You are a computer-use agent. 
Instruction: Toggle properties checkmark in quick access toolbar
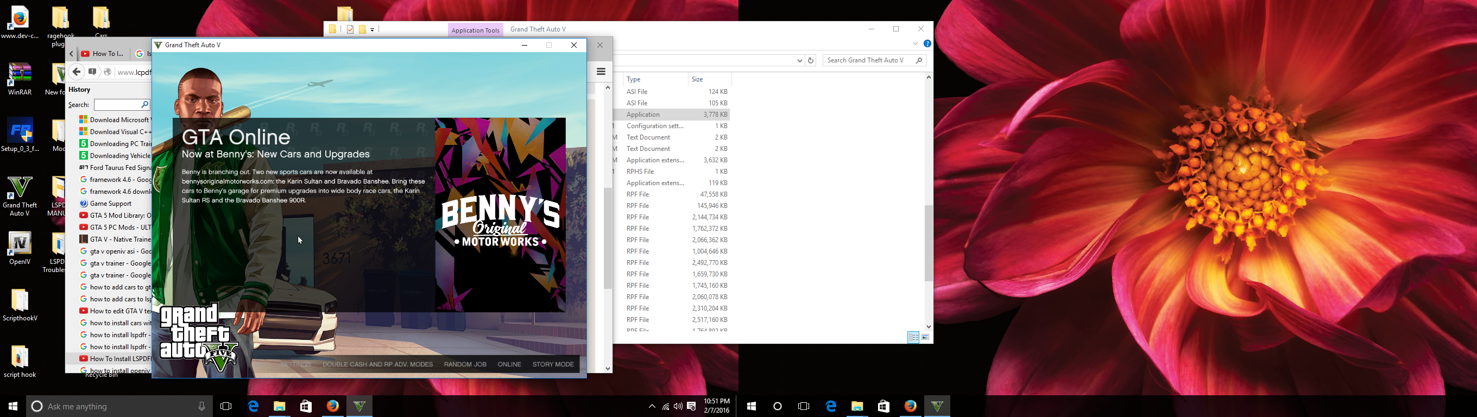pos(350,29)
